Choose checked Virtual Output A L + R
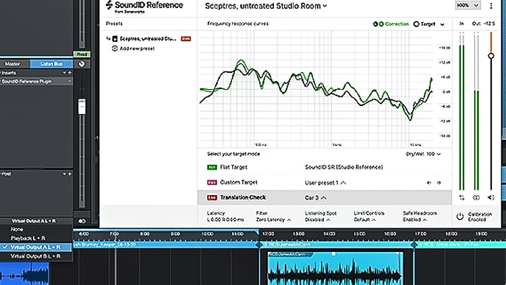Viewport: 506px width, 285px height. pos(36,247)
